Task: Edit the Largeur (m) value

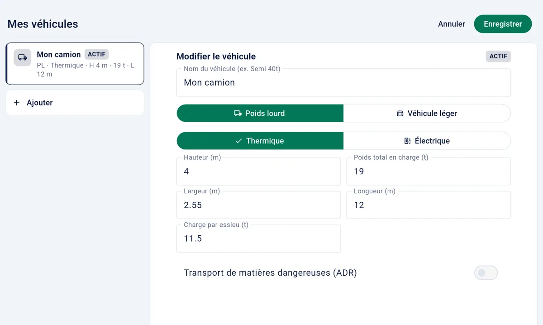Action: tap(258, 205)
